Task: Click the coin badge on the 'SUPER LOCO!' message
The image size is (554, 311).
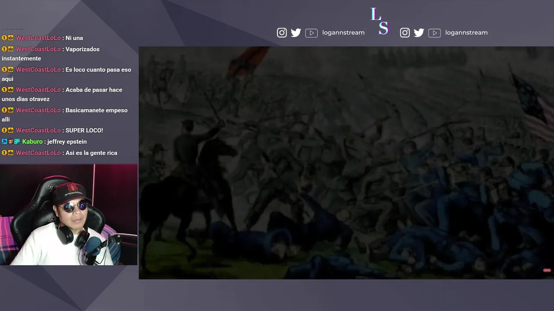Action: 4,130
